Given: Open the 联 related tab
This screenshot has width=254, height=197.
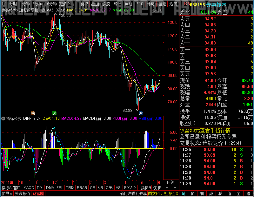Looking at the screenshot, I should point(220,194).
